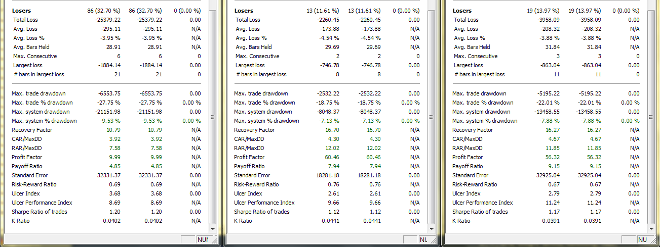660x247 pixels.
Task: Click K-Ratio label beside 0.0441
Action: coord(243,221)
